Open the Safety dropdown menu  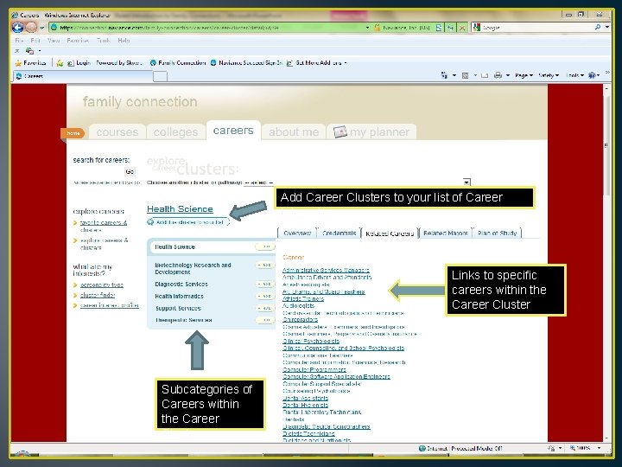549,75
